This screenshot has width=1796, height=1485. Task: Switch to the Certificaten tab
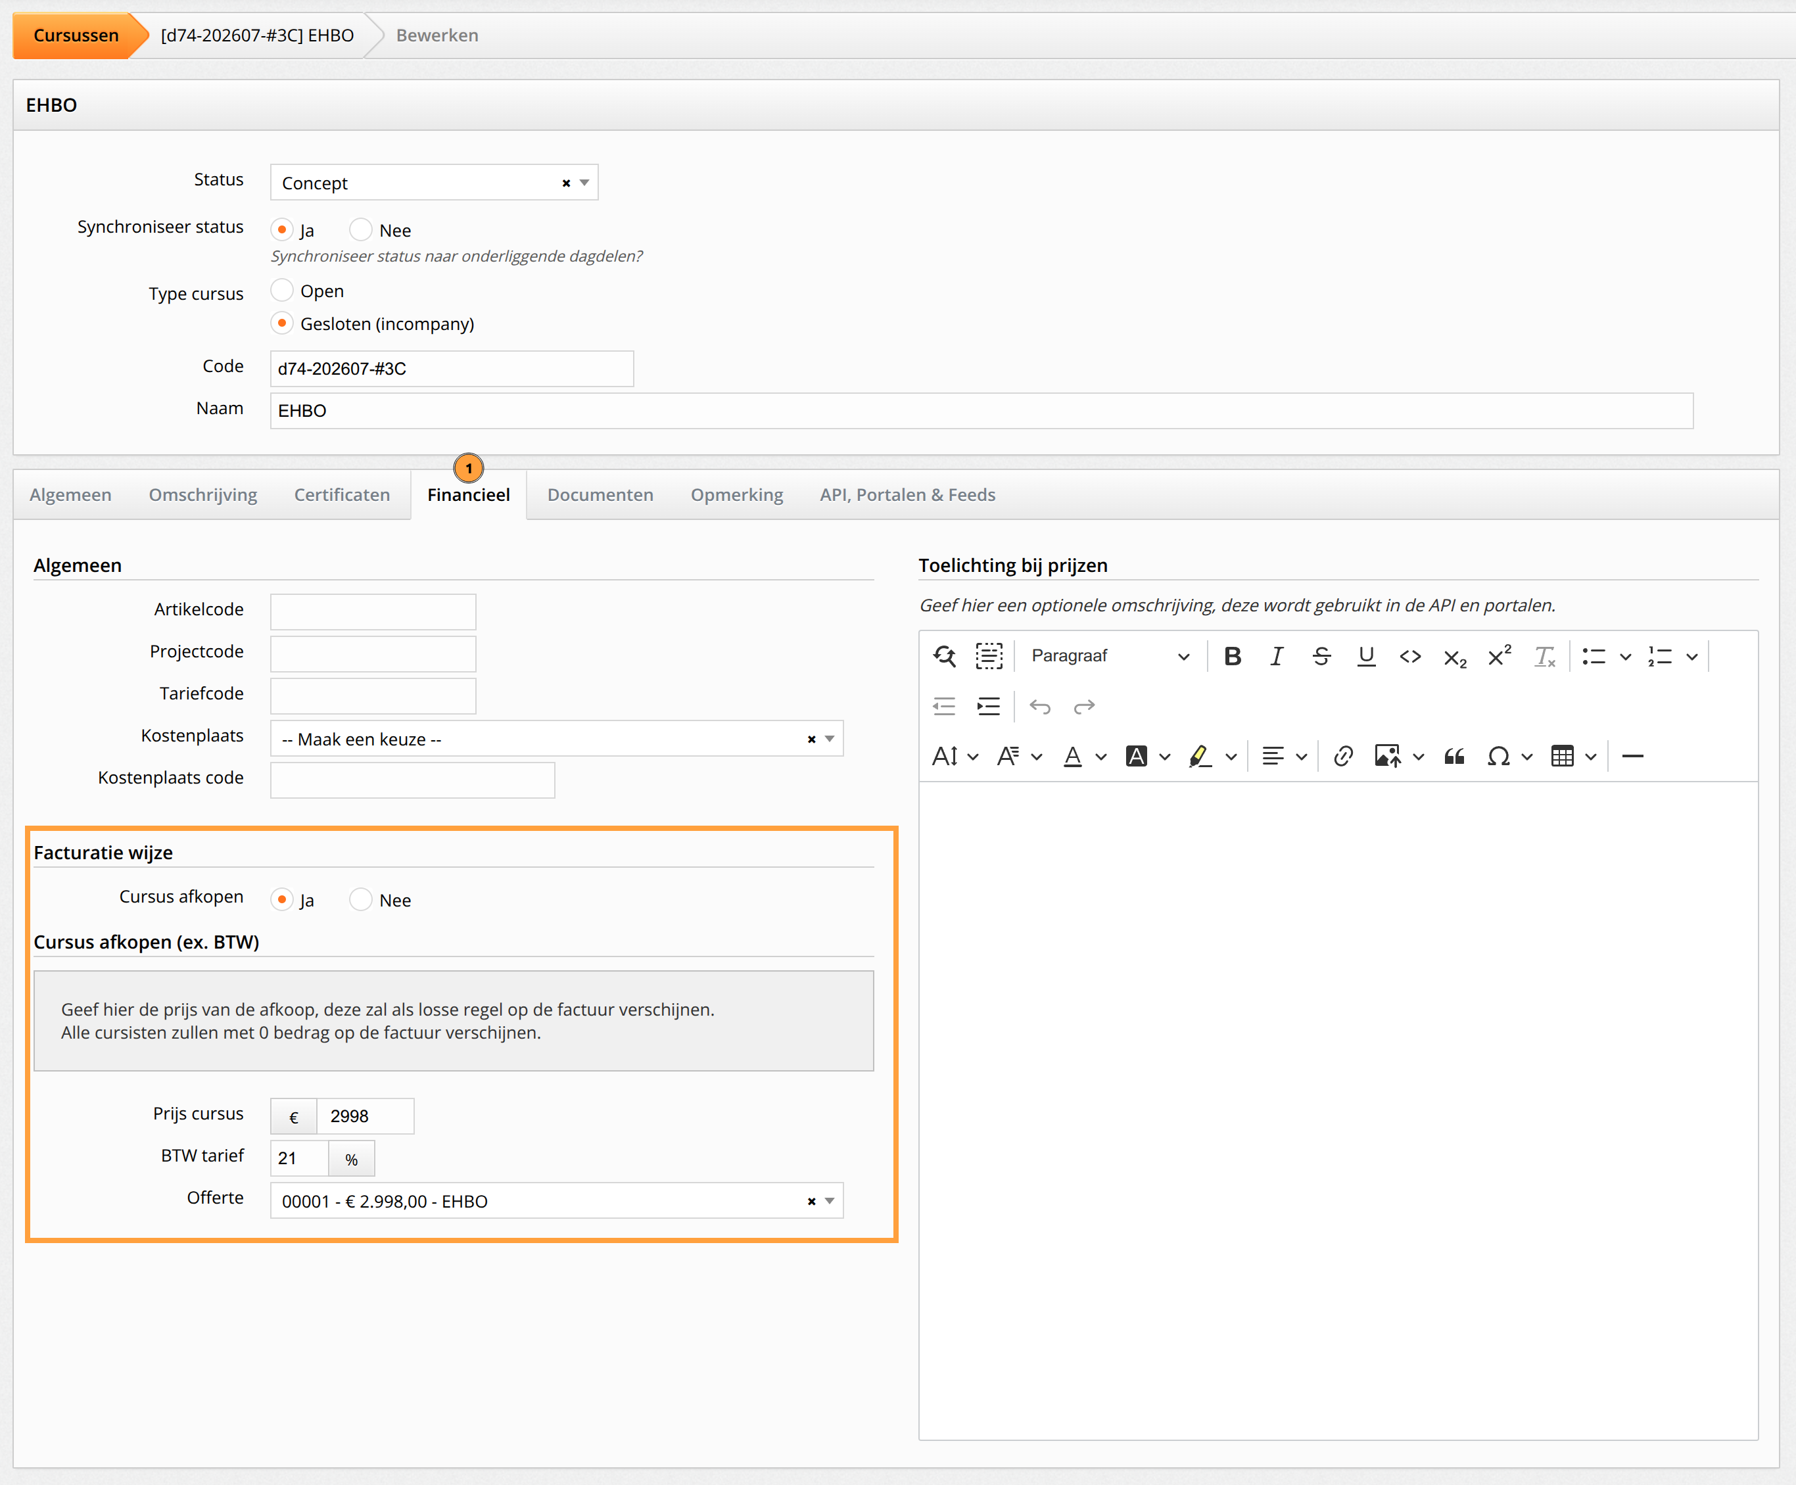[342, 494]
